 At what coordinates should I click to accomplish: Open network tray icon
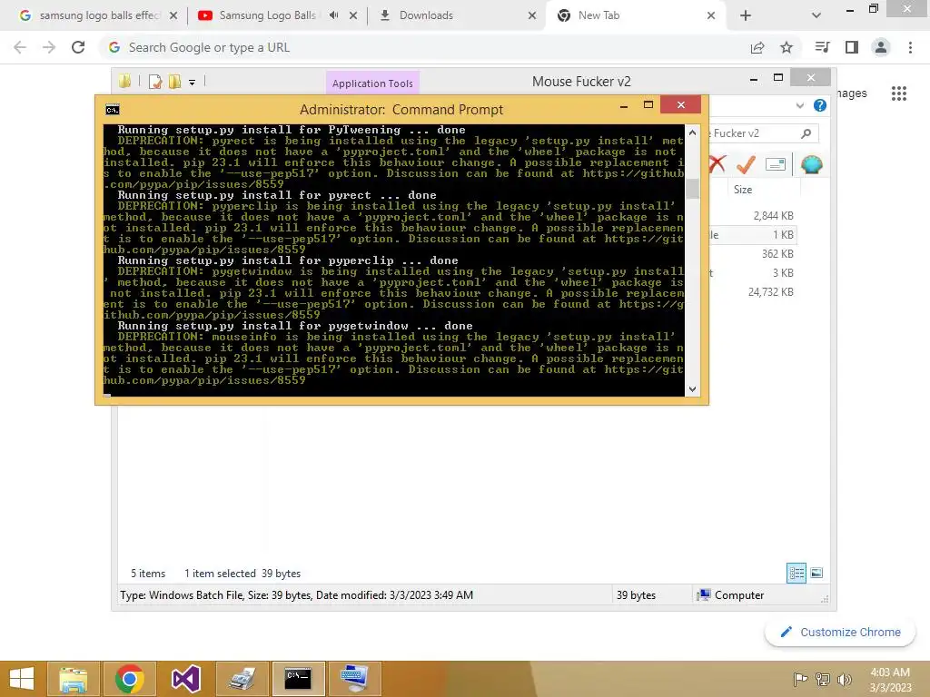tap(823, 679)
